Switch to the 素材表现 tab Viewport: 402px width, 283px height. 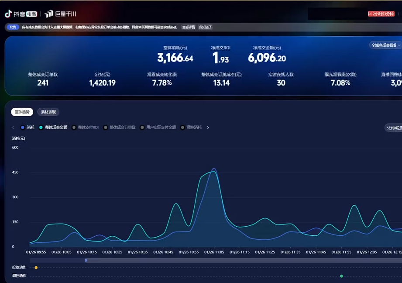(x=48, y=112)
